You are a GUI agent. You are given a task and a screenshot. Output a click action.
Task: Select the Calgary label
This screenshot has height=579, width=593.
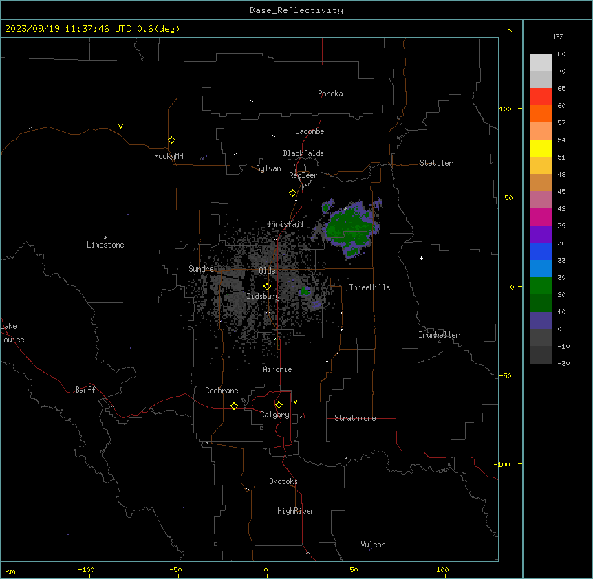[x=275, y=415]
